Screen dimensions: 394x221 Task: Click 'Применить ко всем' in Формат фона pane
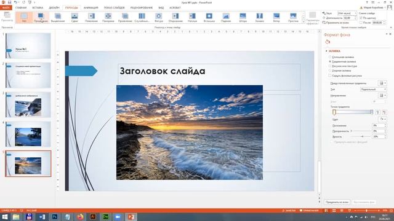point(337,202)
